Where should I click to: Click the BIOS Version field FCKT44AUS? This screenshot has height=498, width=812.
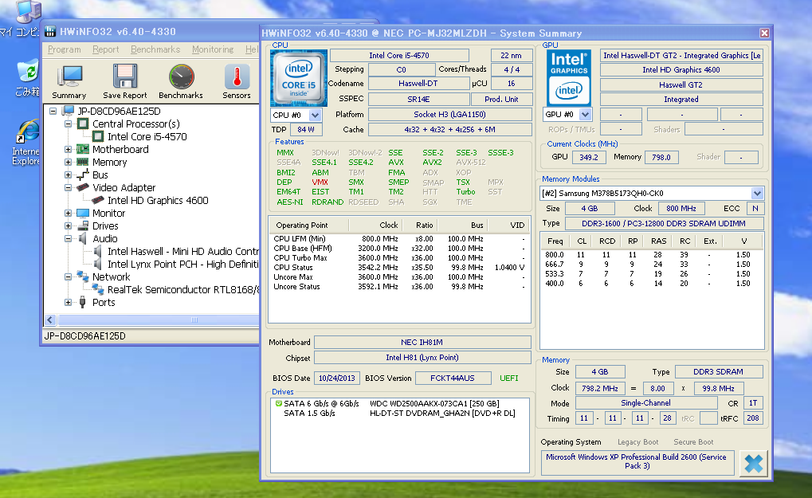453,378
